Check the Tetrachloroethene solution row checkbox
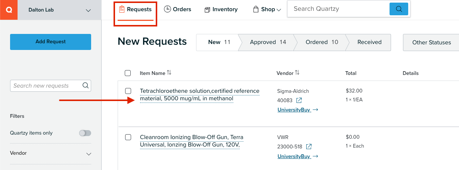459x170 pixels. point(128,91)
